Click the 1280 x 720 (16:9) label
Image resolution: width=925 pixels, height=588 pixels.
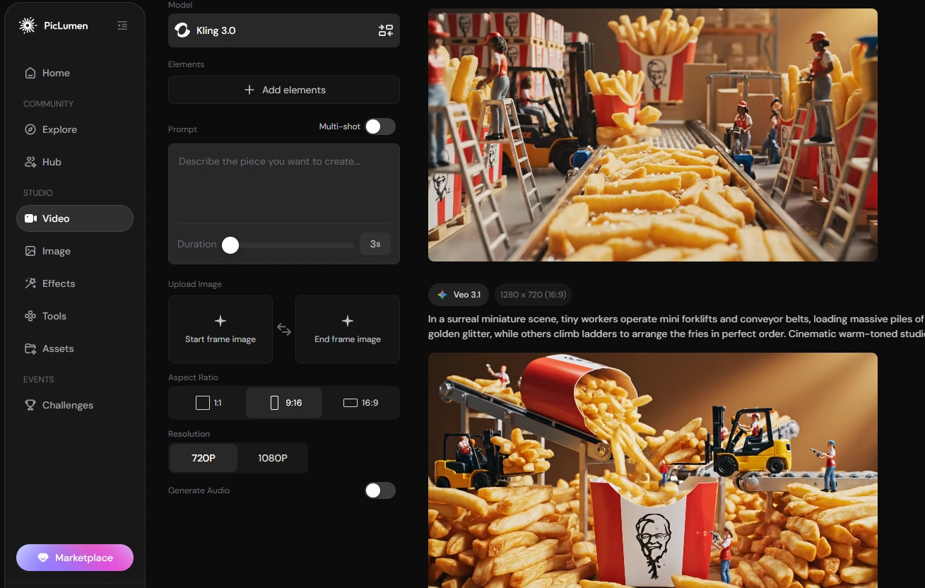[534, 295]
